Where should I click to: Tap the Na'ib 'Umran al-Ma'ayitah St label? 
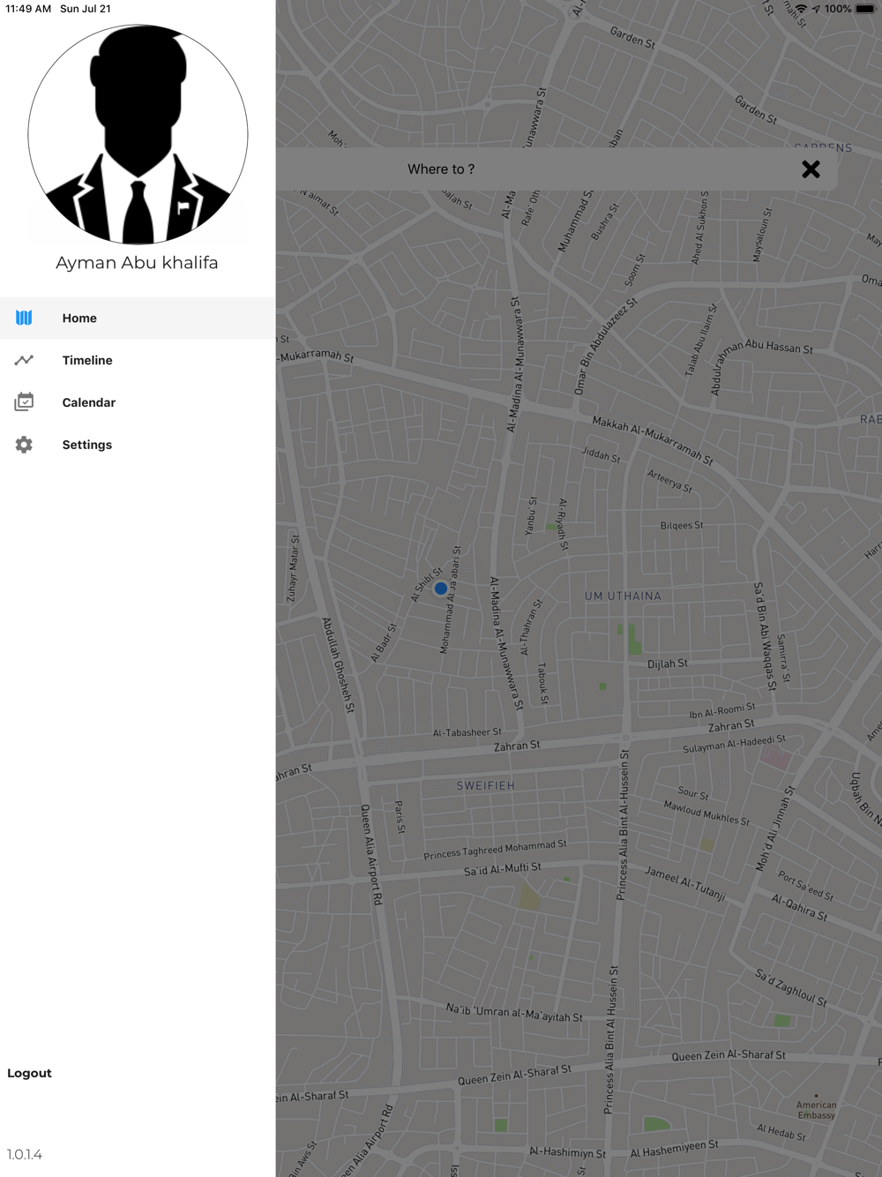coord(514,1012)
